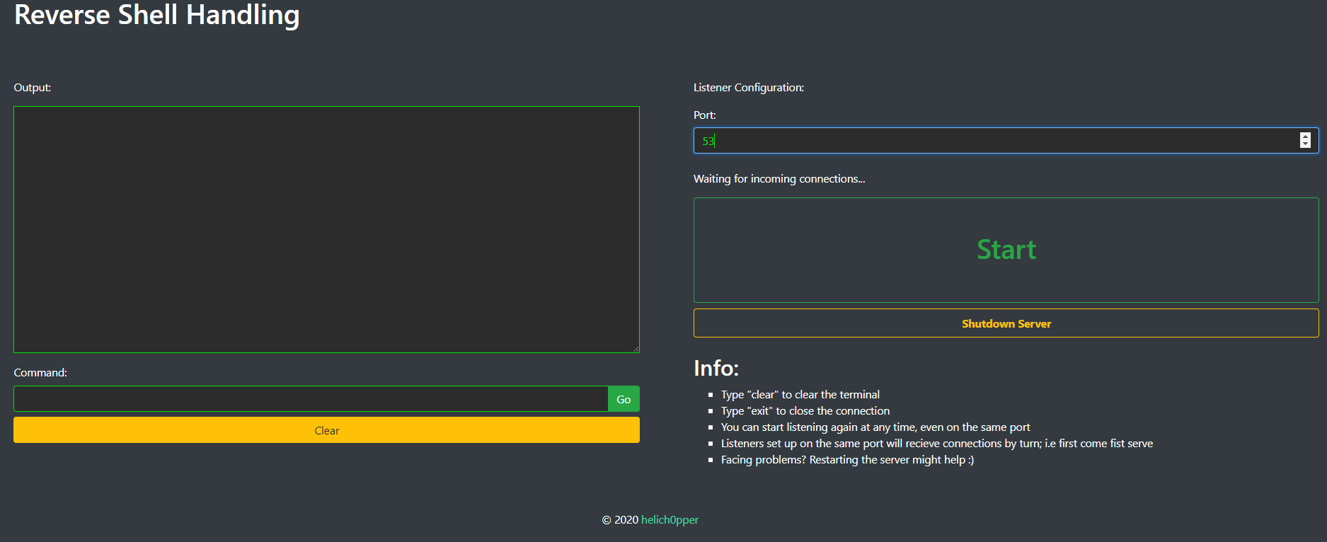This screenshot has height=542, width=1327.
Task: Click the Shutdown Server button
Action: (x=1006, y=323)
